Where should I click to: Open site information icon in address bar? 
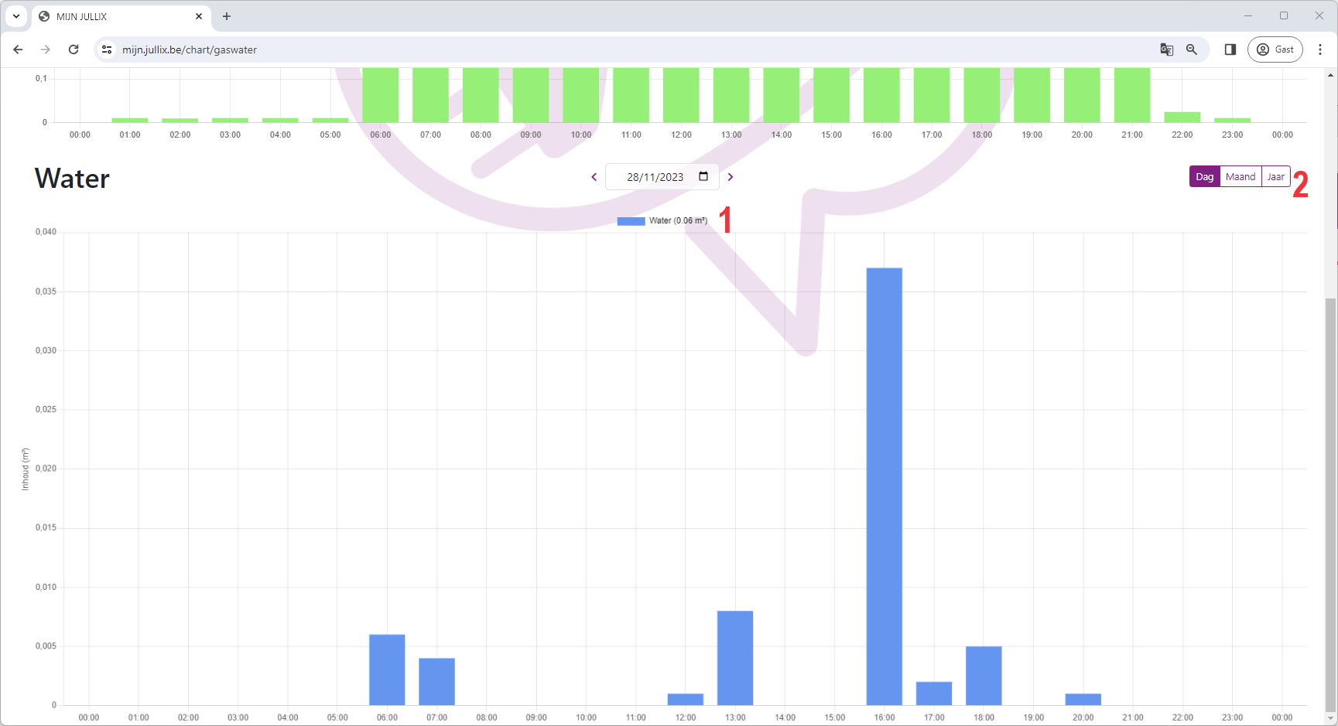(x=107, y=49)
